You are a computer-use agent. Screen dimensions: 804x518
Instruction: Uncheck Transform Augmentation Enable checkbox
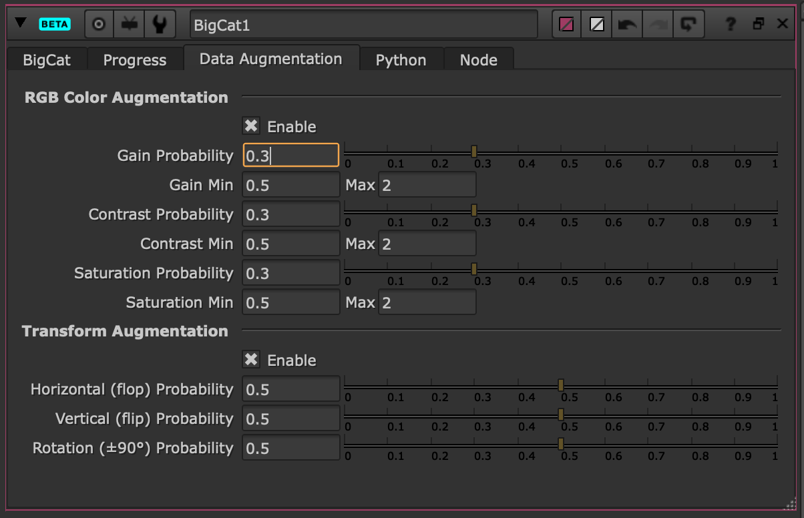click(251, 360)
